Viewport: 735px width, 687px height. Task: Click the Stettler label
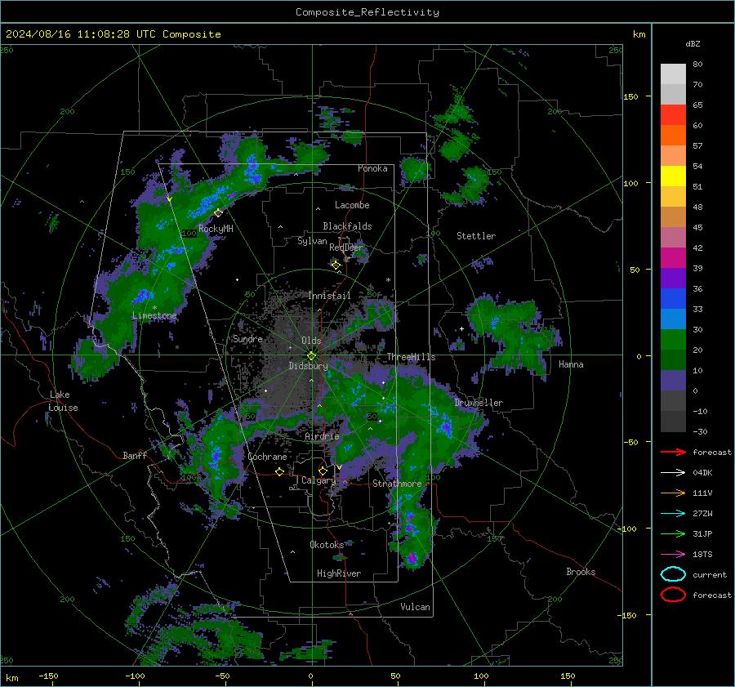pyautogui.click(x=476, y=236)
